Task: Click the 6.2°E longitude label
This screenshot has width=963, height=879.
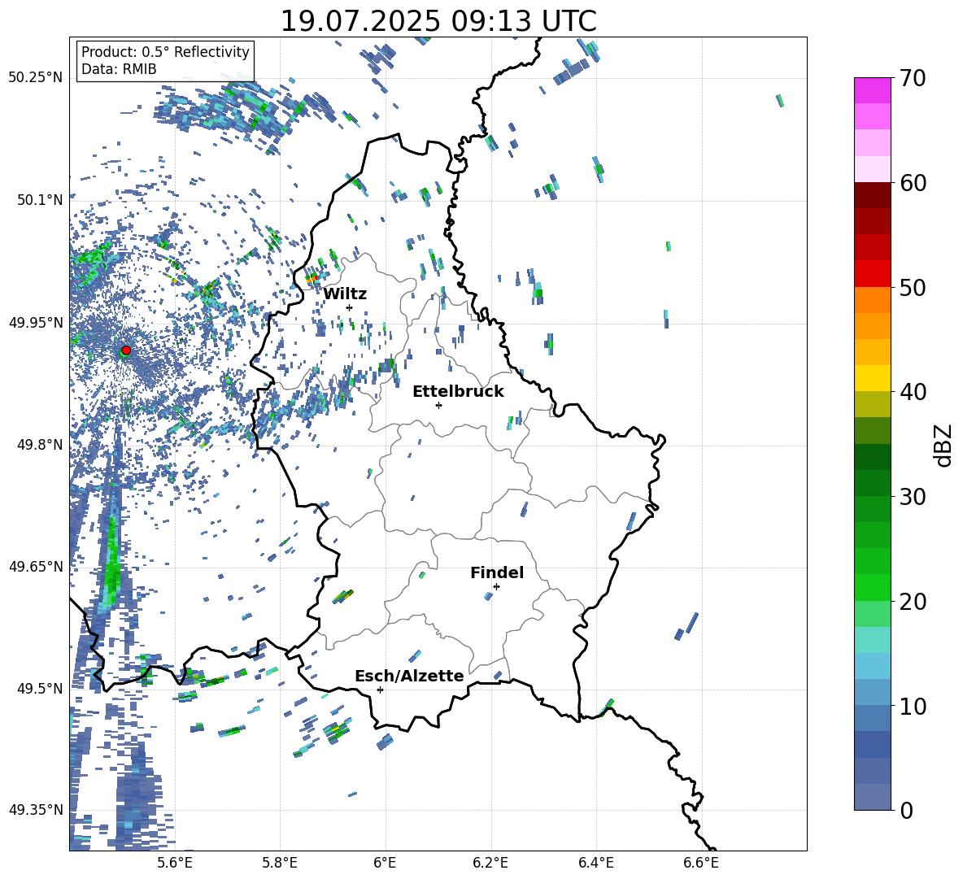Action: coord(490,863)
